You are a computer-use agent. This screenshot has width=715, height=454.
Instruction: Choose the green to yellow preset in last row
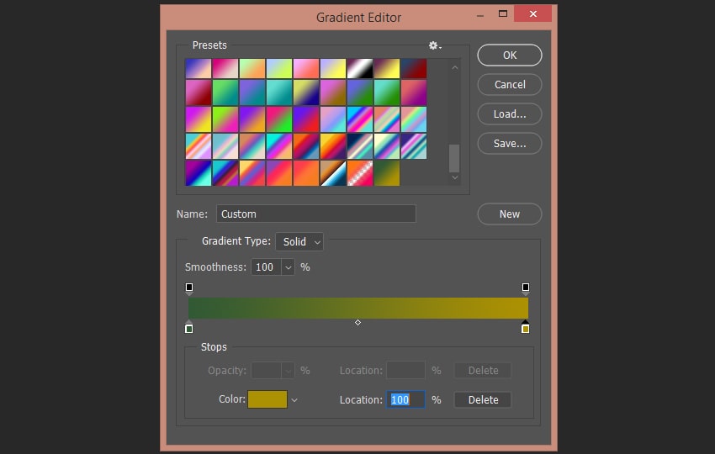click(387, 172)
